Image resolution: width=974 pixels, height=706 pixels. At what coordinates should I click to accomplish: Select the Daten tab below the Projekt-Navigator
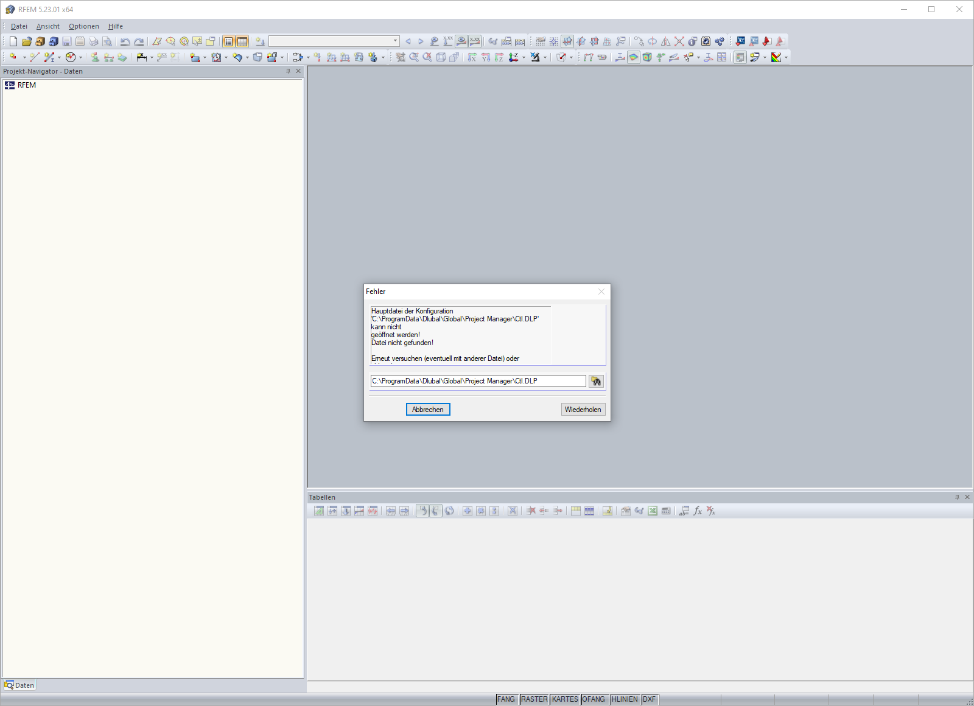[20, 685]
